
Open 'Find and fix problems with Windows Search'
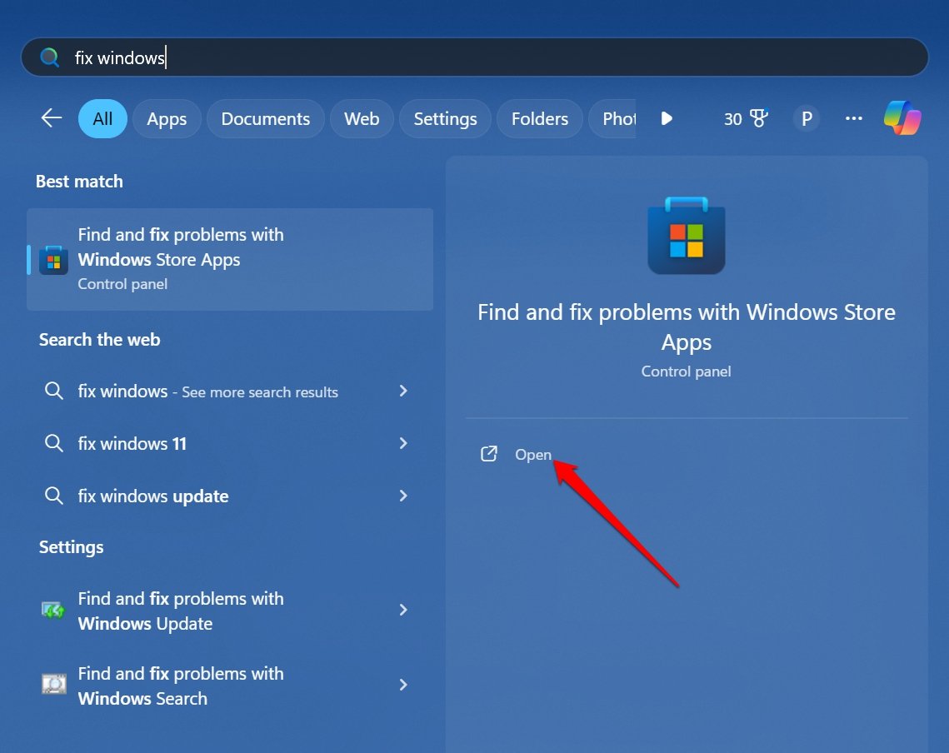pos(230,686)
